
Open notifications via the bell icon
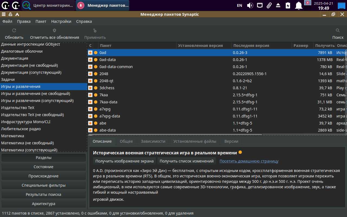[x=299, y=5]
